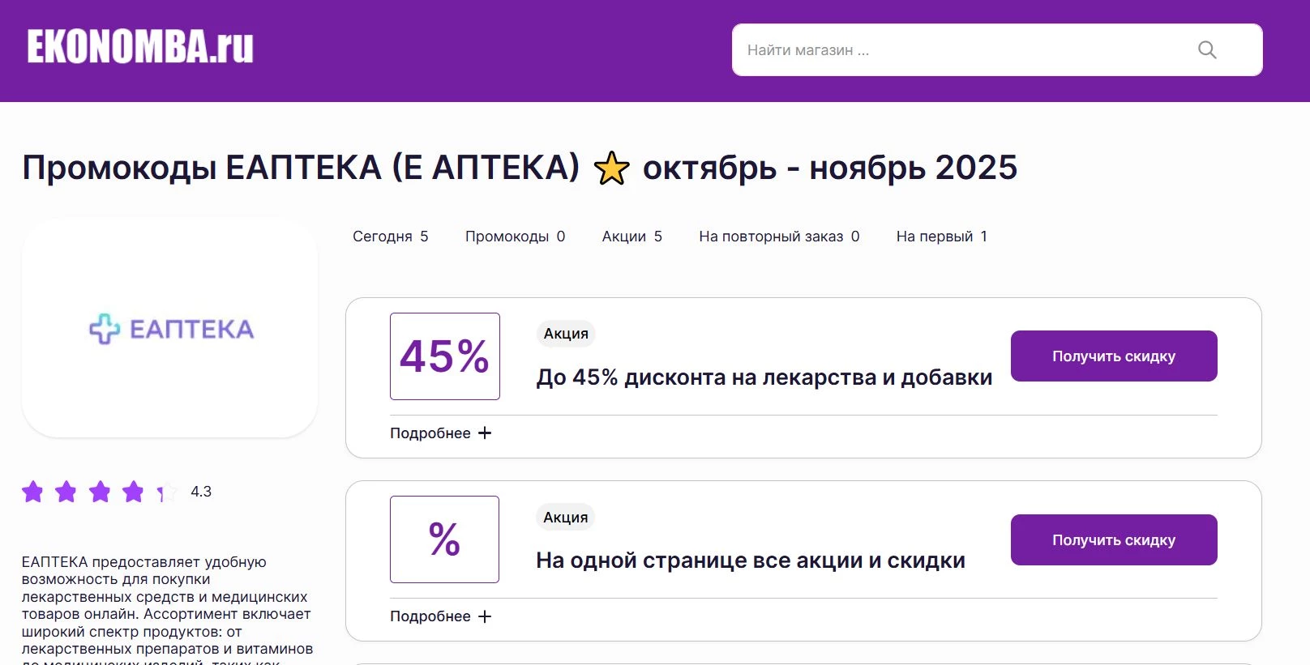Click in the Найти магазин search field
This screenshot has height=665, width=1310.
(x=997, y=50)
